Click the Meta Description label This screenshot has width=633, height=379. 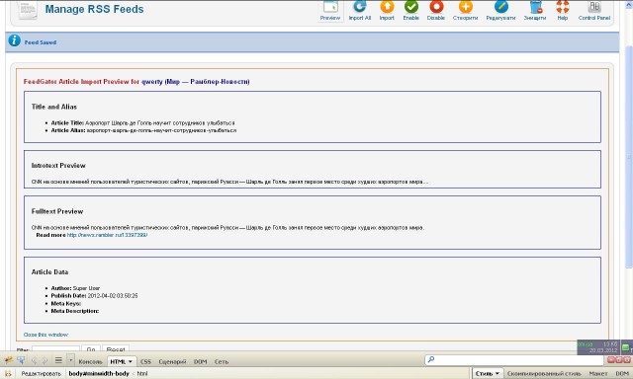(75, 311)
